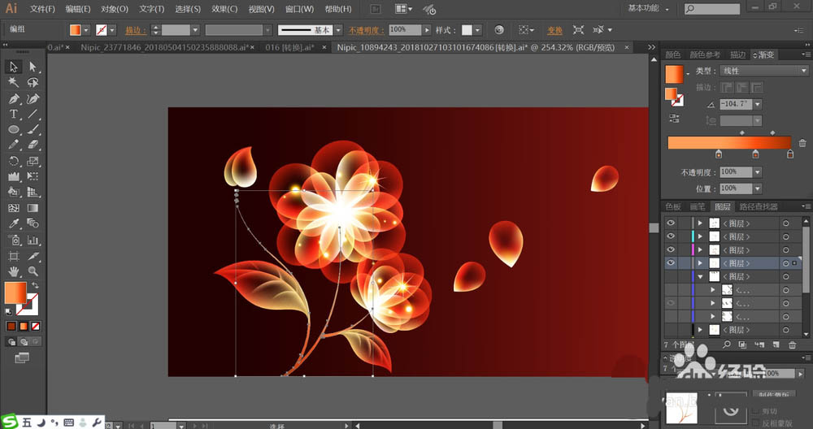Image resolution: width=813 pixels, height=429 pixels.
Task: Hide the first layer via eye icon
Action: pos(671,223)
